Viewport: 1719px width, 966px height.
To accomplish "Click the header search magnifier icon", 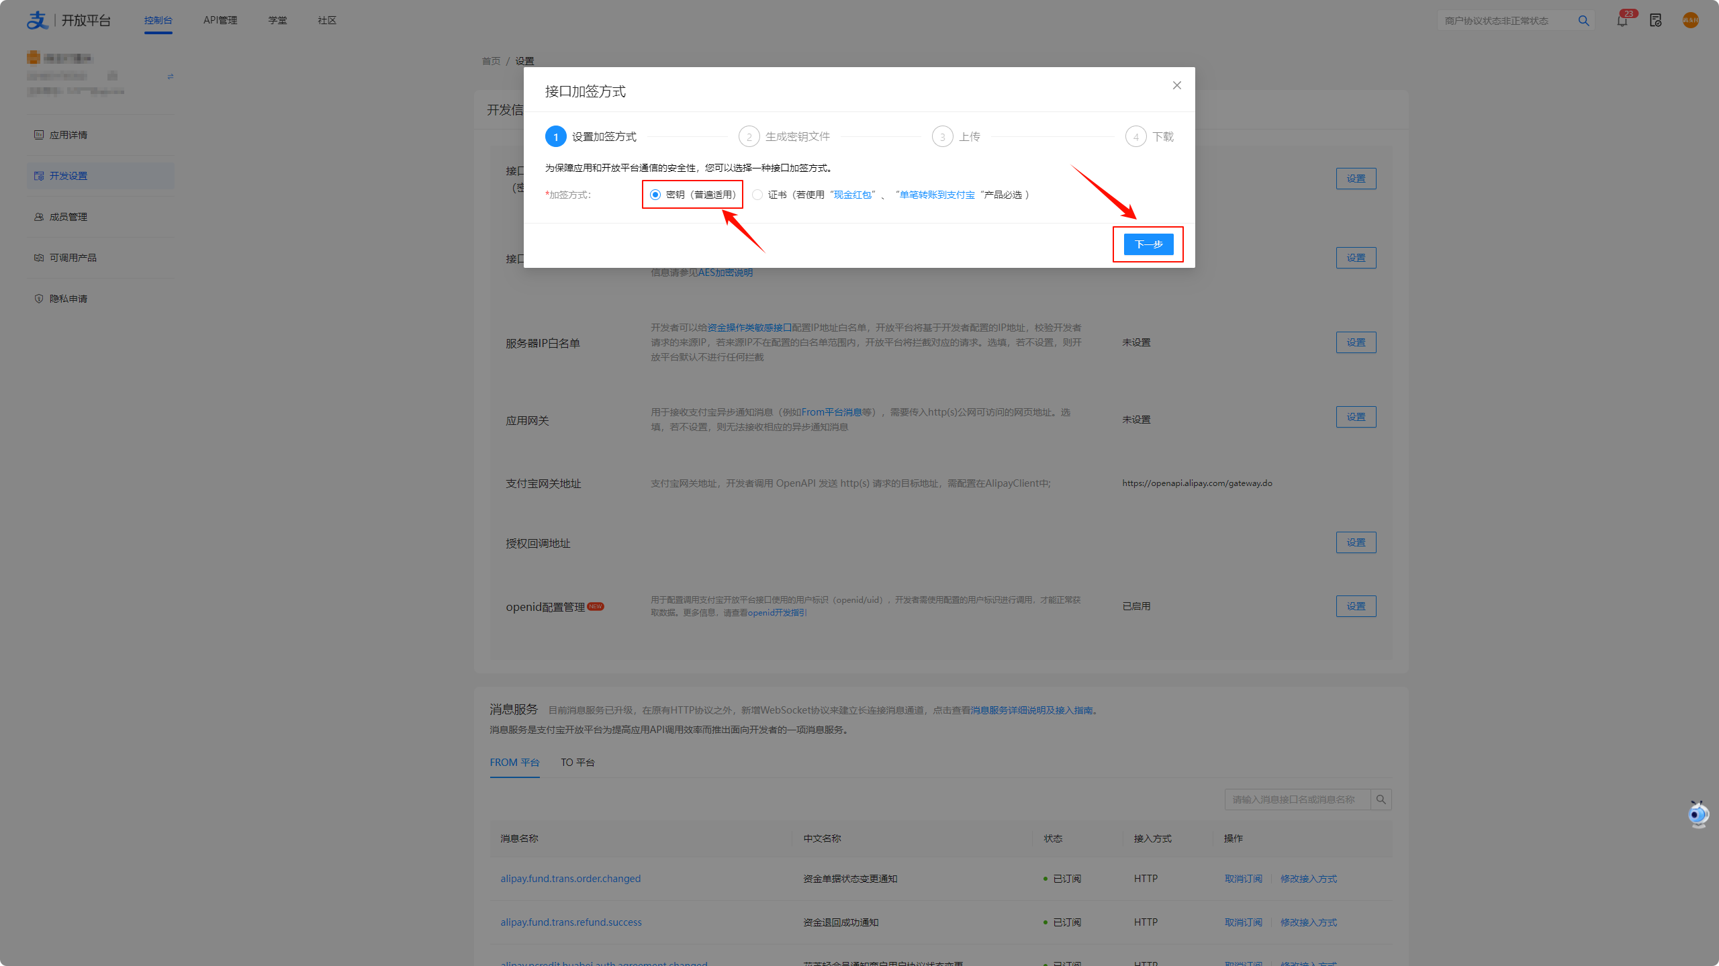I will coord(1583,21).
